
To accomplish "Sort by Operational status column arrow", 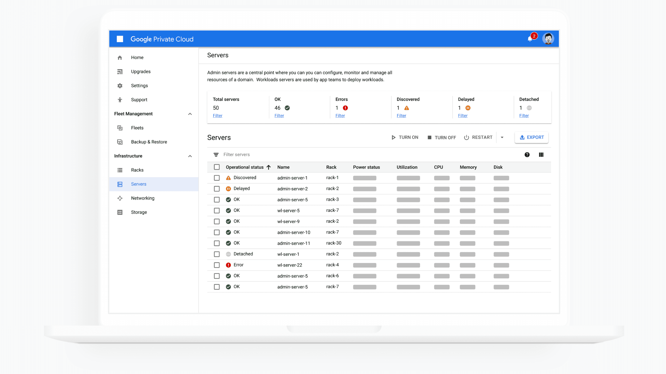I will (x=268, y=167).
